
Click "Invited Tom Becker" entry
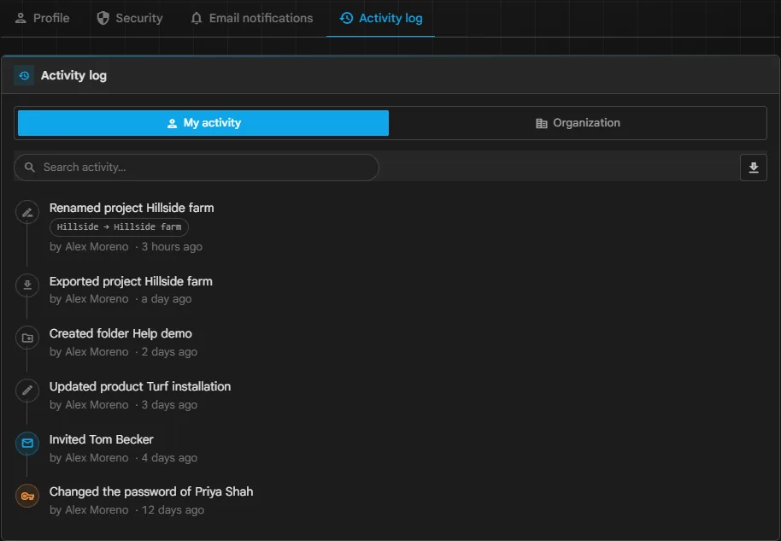click(x=101, y=440)
